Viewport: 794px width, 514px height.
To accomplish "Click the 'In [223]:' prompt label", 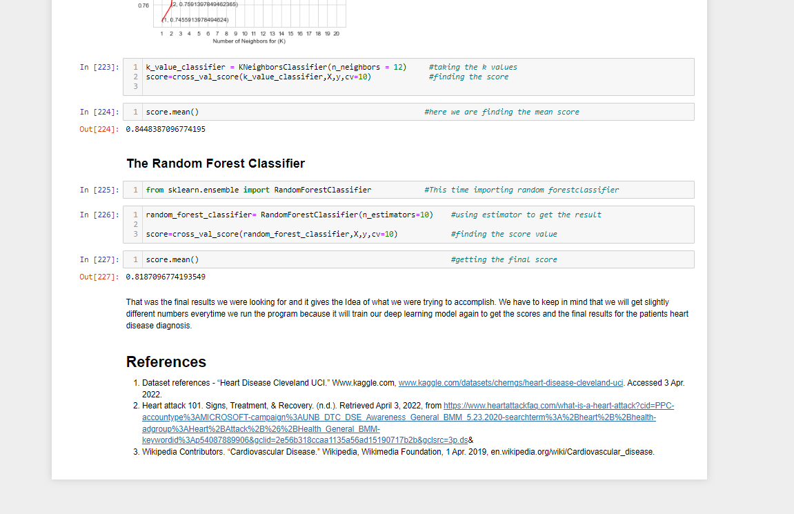I will click(x=99, y=67).
